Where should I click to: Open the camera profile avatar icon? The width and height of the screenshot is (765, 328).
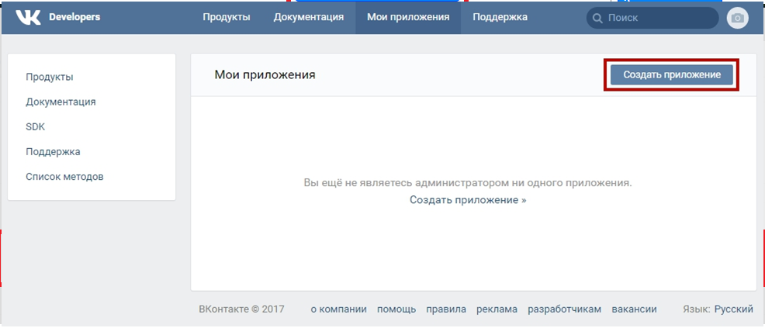[x=738, y=18]
